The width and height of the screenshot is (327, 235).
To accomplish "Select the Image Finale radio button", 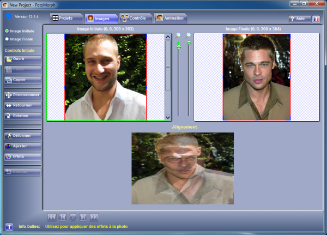I will tap(7, 39).
